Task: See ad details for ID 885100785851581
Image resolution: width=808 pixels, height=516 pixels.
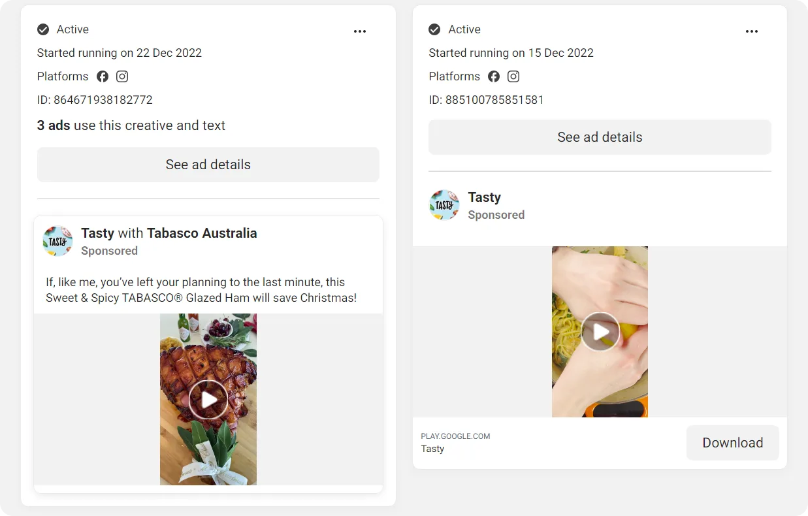Action: [600, 137]
